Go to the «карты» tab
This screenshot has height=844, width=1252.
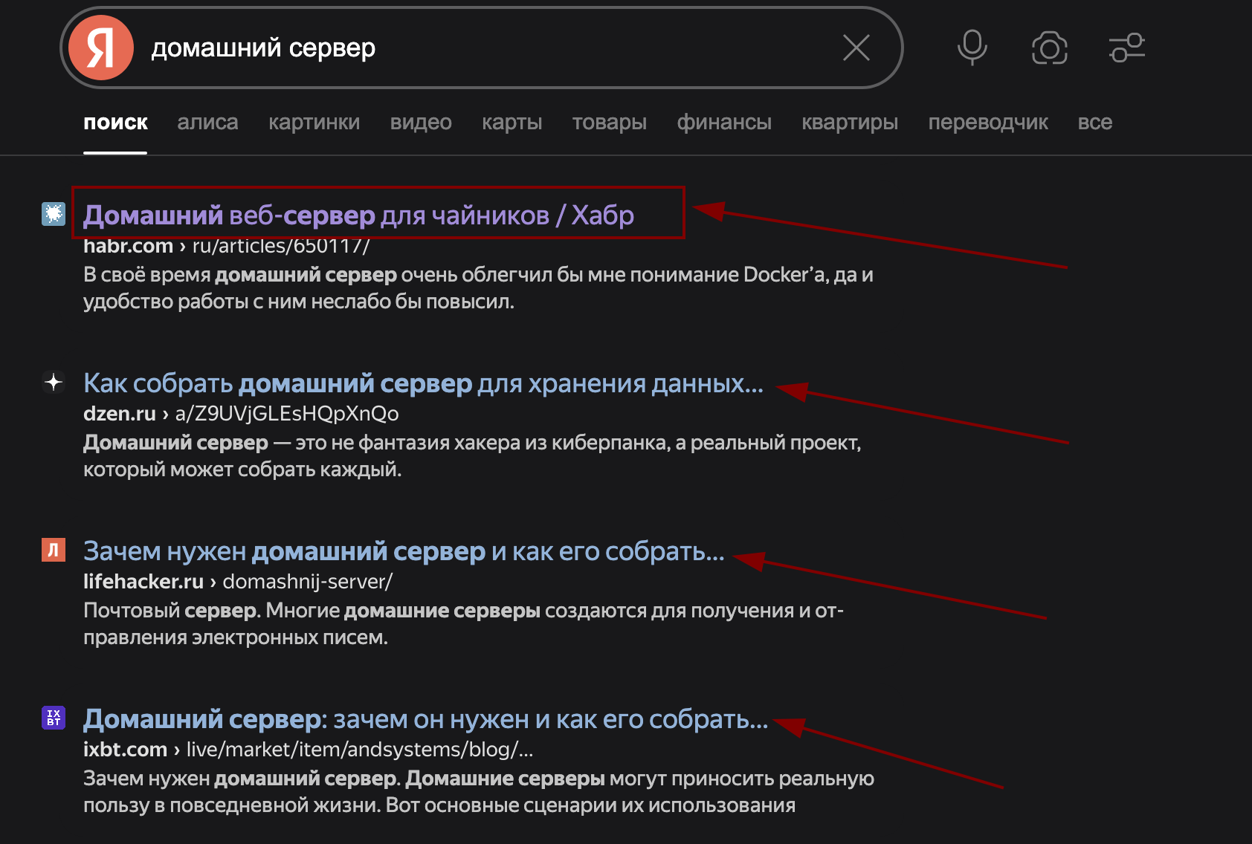point(512,123)
